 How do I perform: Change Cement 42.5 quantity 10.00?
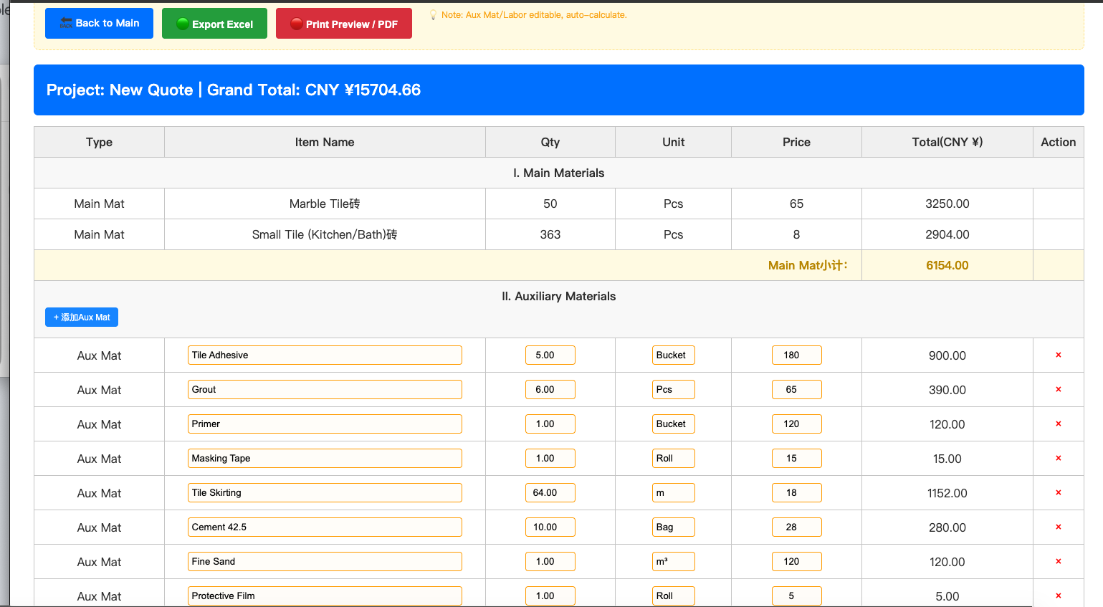[x=550, y=527]
